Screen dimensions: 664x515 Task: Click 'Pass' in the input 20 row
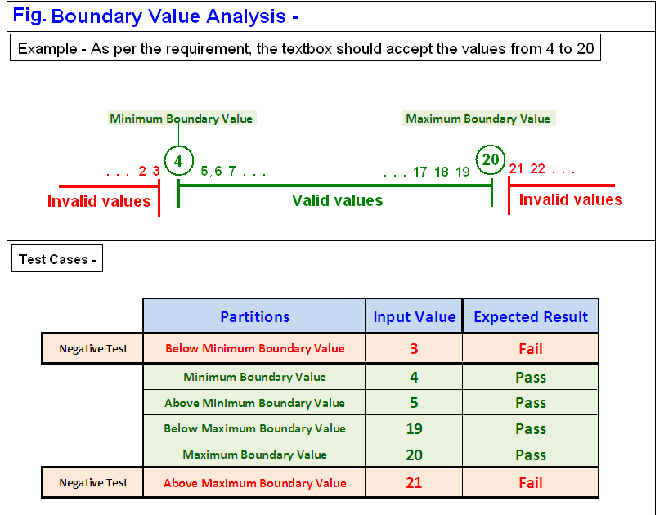coord(531,455)
